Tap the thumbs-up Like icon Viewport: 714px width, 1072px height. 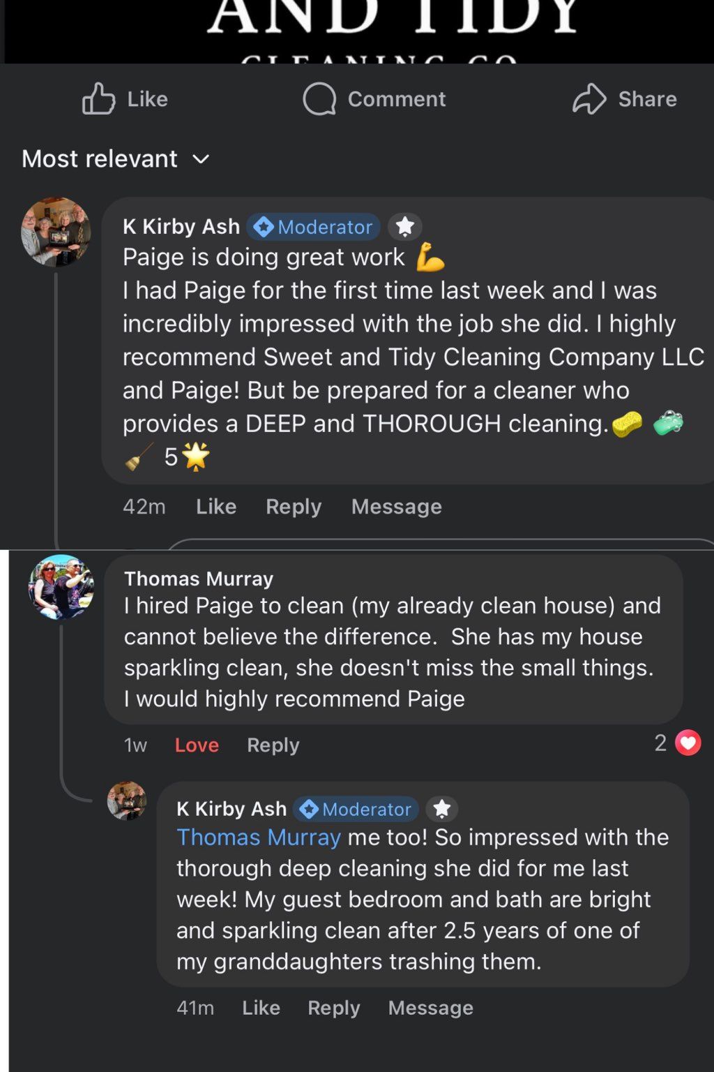99,98
